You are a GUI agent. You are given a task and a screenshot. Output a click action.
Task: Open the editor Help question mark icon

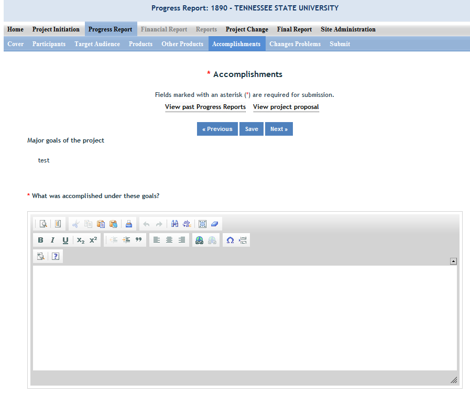56,256
